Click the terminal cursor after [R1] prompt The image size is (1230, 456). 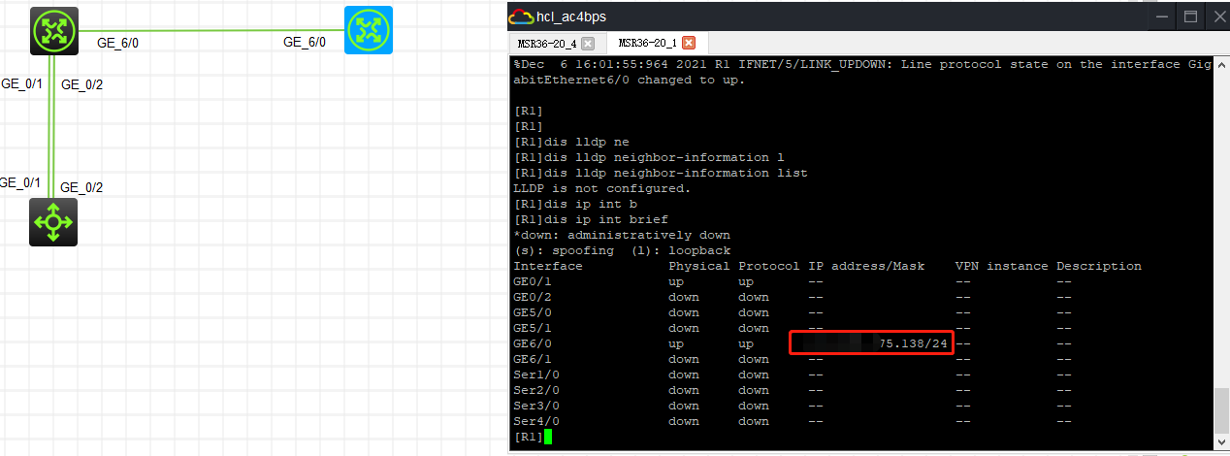(x=548, y=438)
